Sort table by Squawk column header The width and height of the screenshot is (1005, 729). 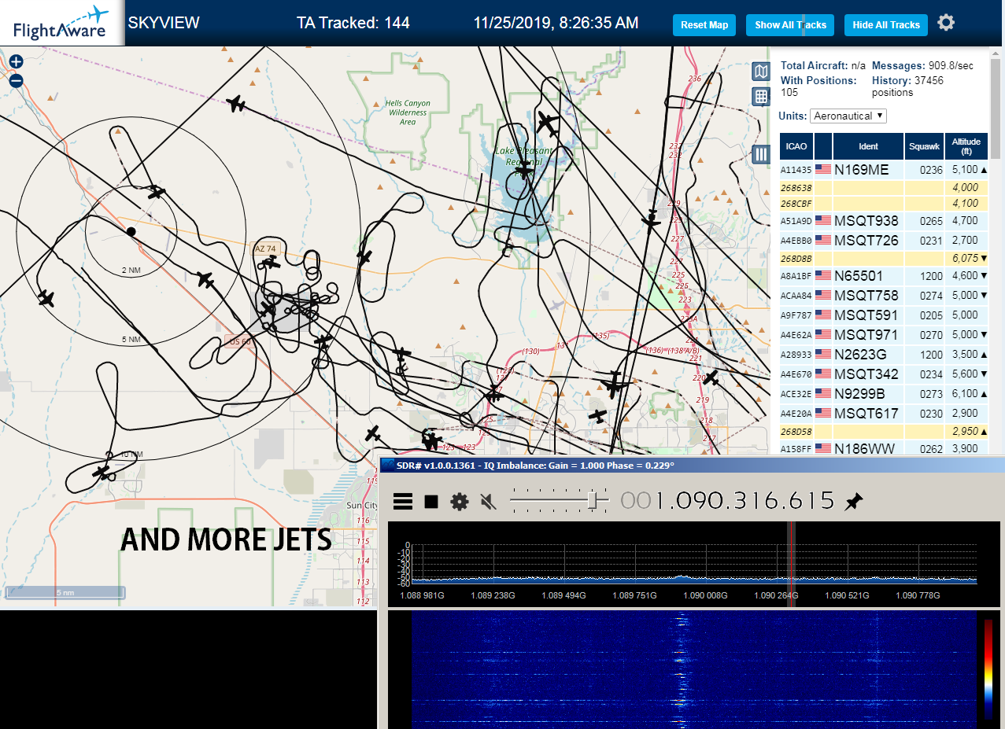pos(924,146)
